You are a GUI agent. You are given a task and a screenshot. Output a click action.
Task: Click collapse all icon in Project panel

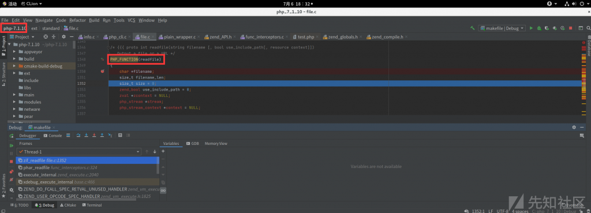click(54, 37)
